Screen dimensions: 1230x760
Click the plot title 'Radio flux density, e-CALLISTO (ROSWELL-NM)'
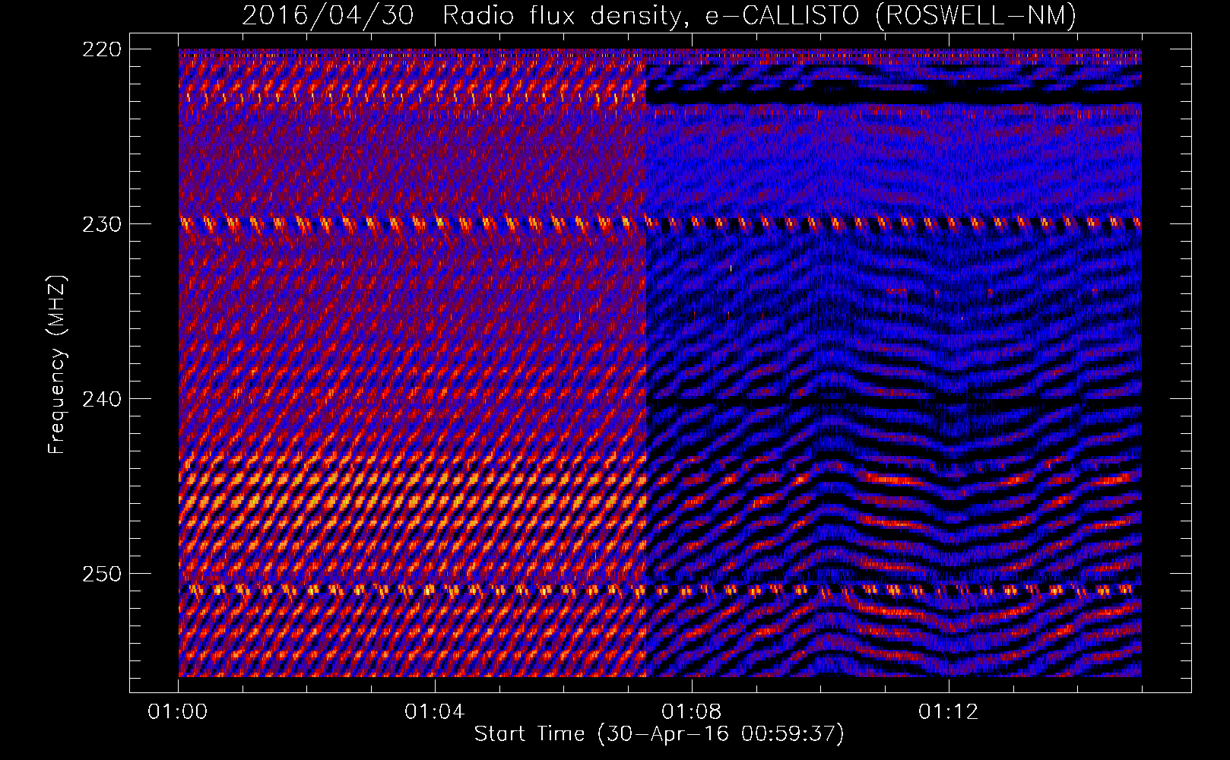pyautogui.click(x=759, y=15)
